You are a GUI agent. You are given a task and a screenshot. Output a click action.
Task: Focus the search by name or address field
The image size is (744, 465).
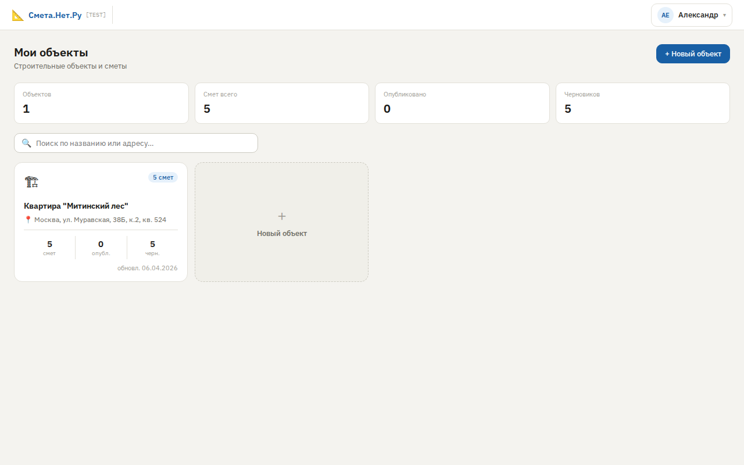[x=142, y=143]
